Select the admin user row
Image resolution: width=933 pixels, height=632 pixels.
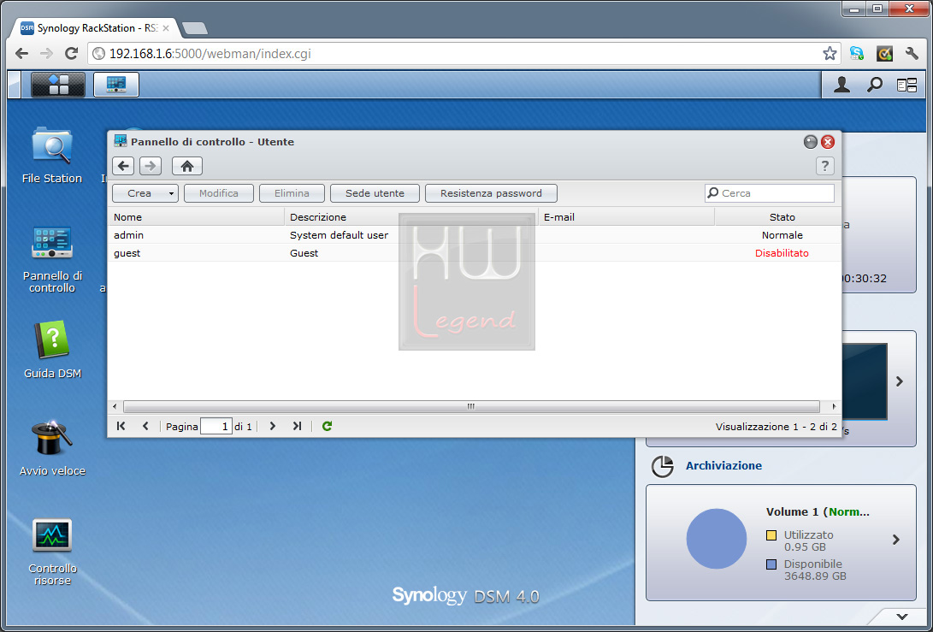click(475, 235)
